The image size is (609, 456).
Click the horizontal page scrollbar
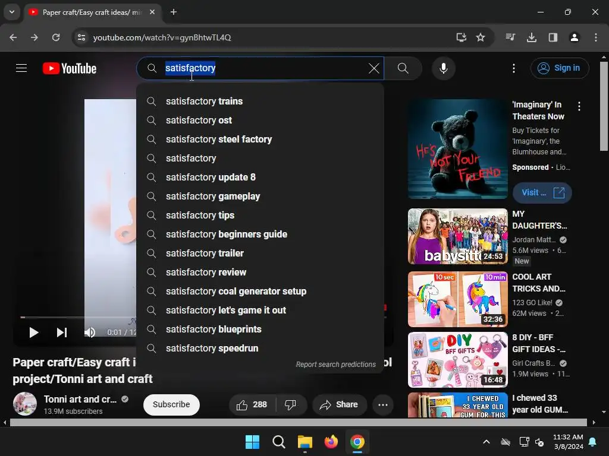coord(299,423)
